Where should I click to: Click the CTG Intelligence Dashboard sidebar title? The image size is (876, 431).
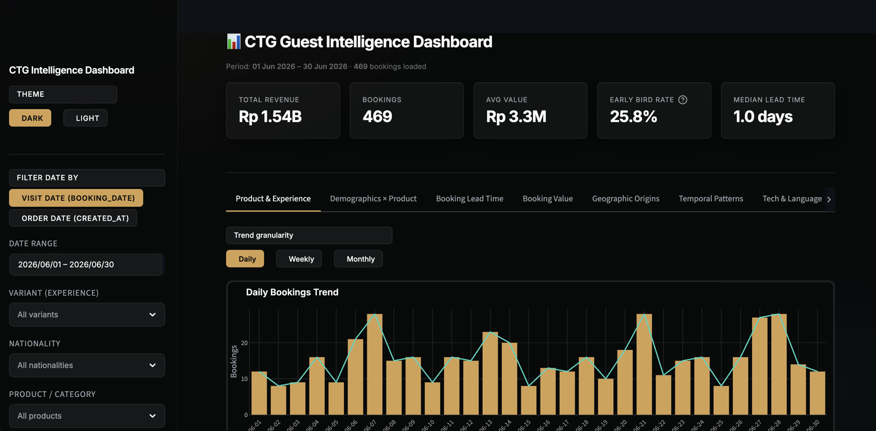72,70
